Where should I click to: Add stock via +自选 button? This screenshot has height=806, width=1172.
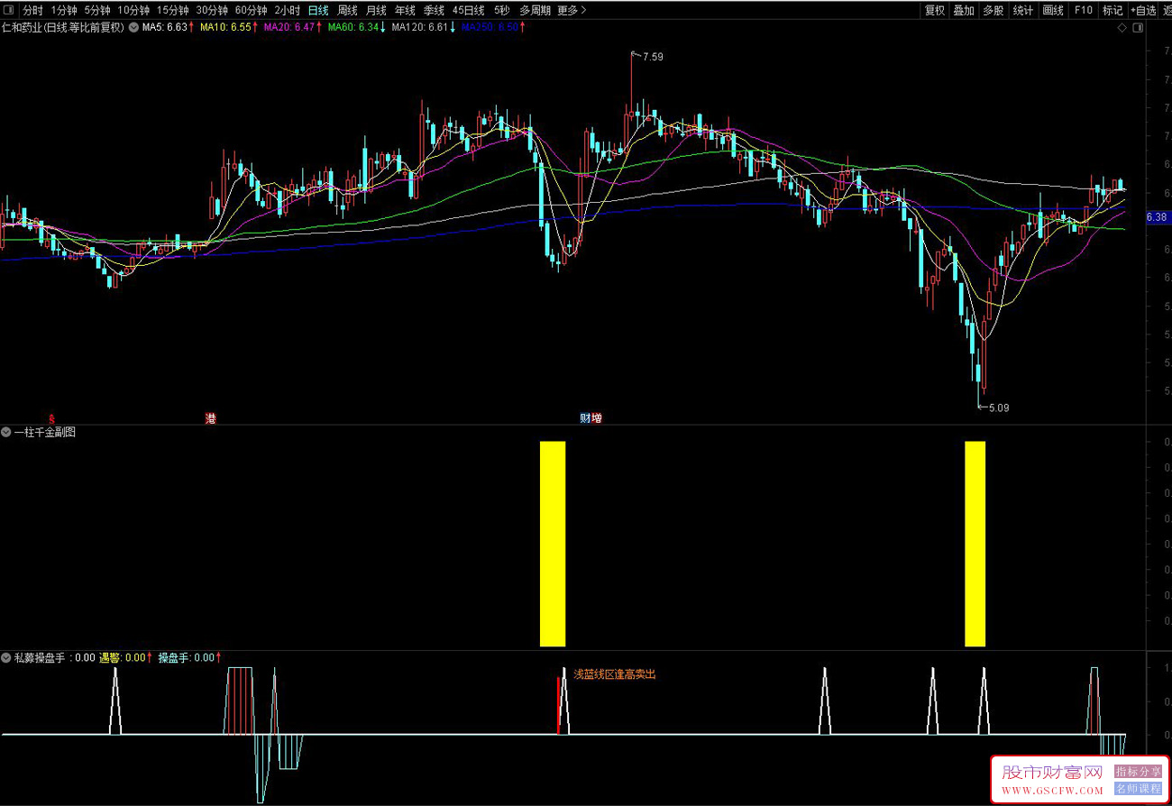1143,11
